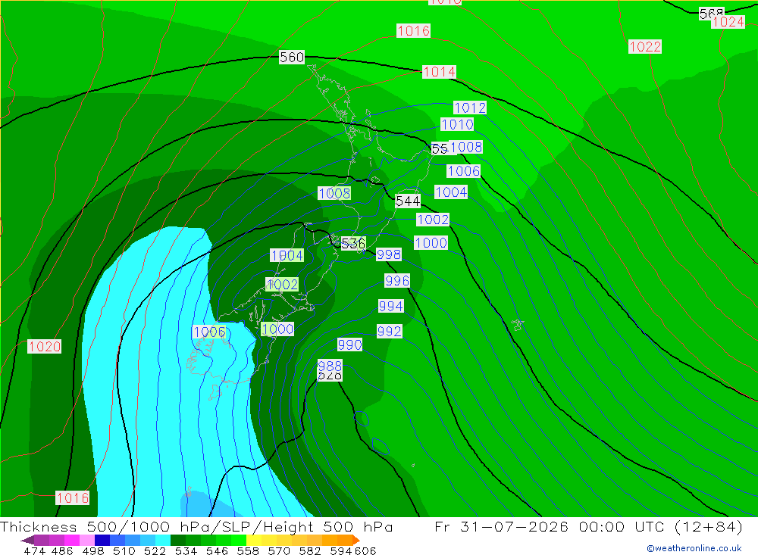Click the red 1016 label below the 1020 label

click(x=73, y=498)
